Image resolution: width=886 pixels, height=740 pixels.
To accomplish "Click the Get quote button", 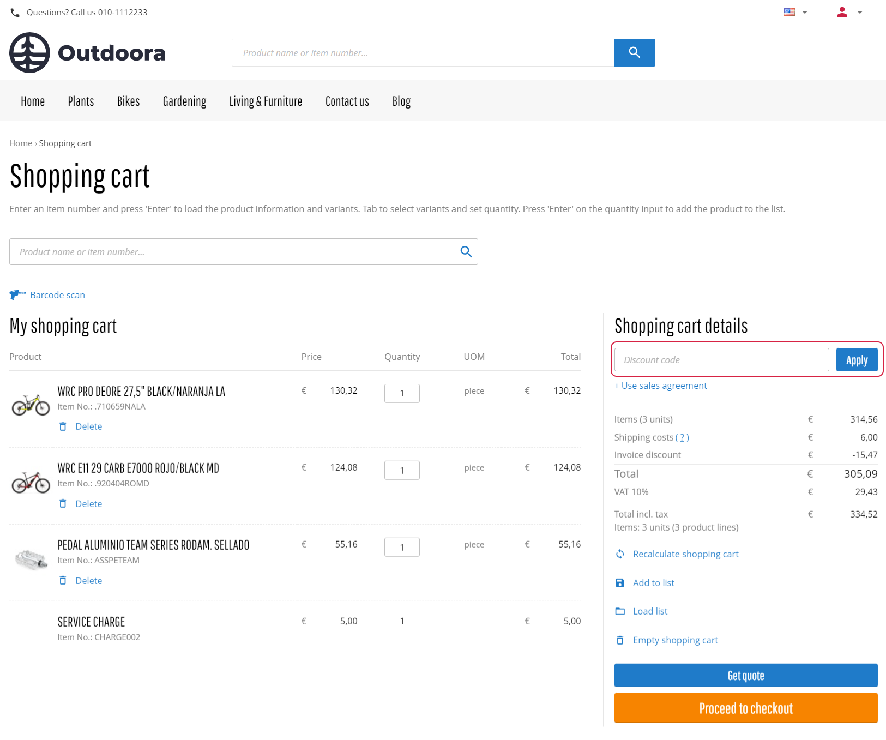I will [746, 675].
